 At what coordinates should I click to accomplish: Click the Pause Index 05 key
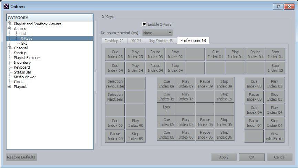205,122
